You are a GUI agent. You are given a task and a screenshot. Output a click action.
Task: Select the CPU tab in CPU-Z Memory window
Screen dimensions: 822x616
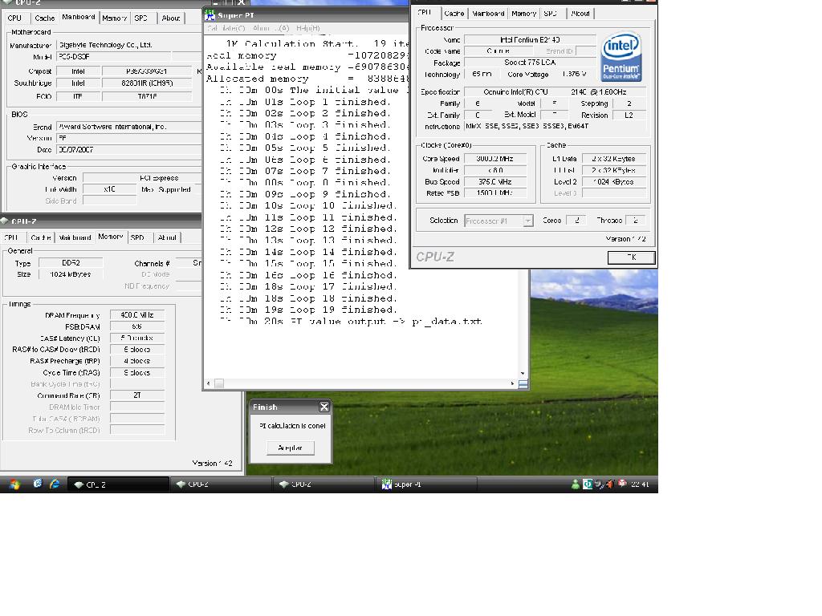[x=11, y=237]
